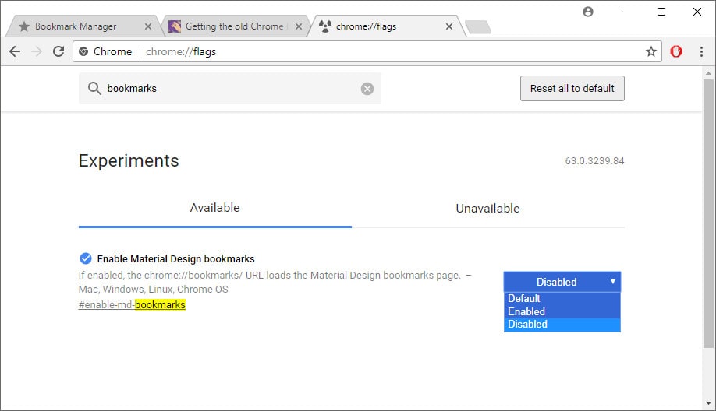Reload the chrome://flags page
The width and height of the screenshot is (716, 411).
[x=58, y=51]
